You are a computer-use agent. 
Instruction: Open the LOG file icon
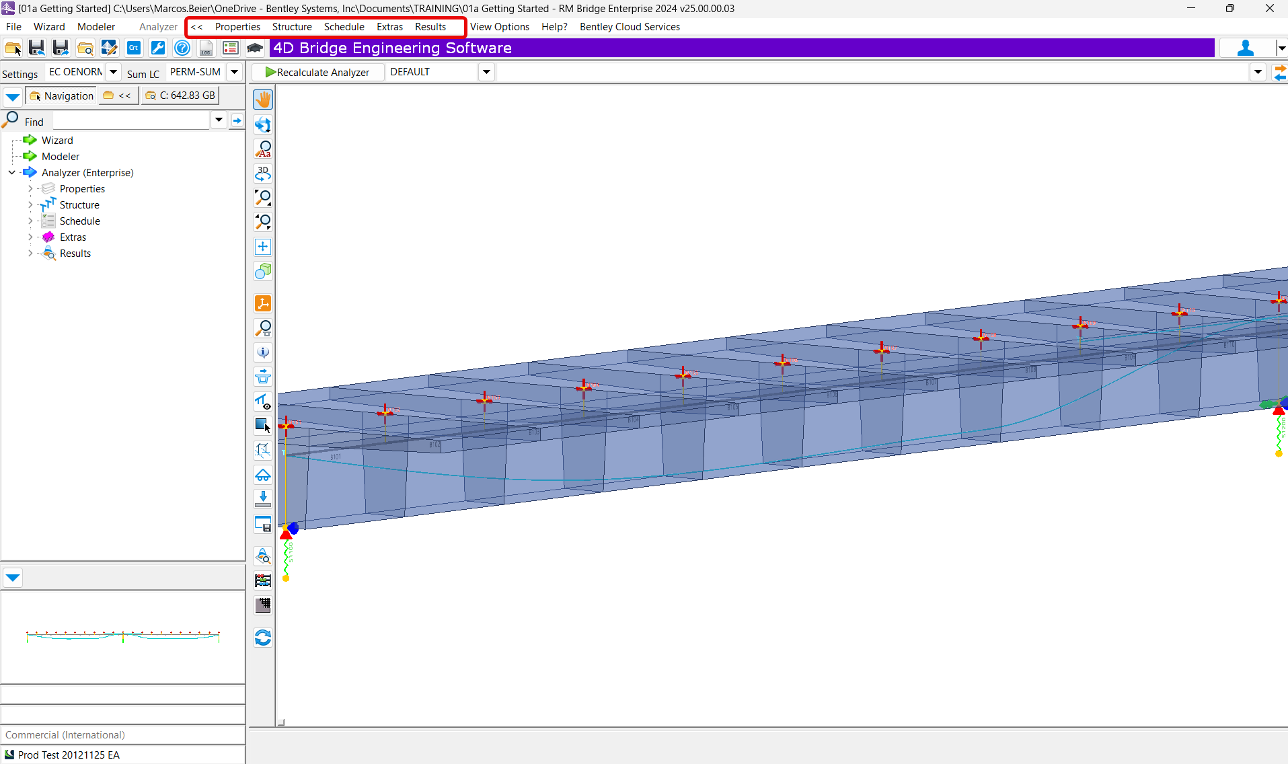point(206,48)
